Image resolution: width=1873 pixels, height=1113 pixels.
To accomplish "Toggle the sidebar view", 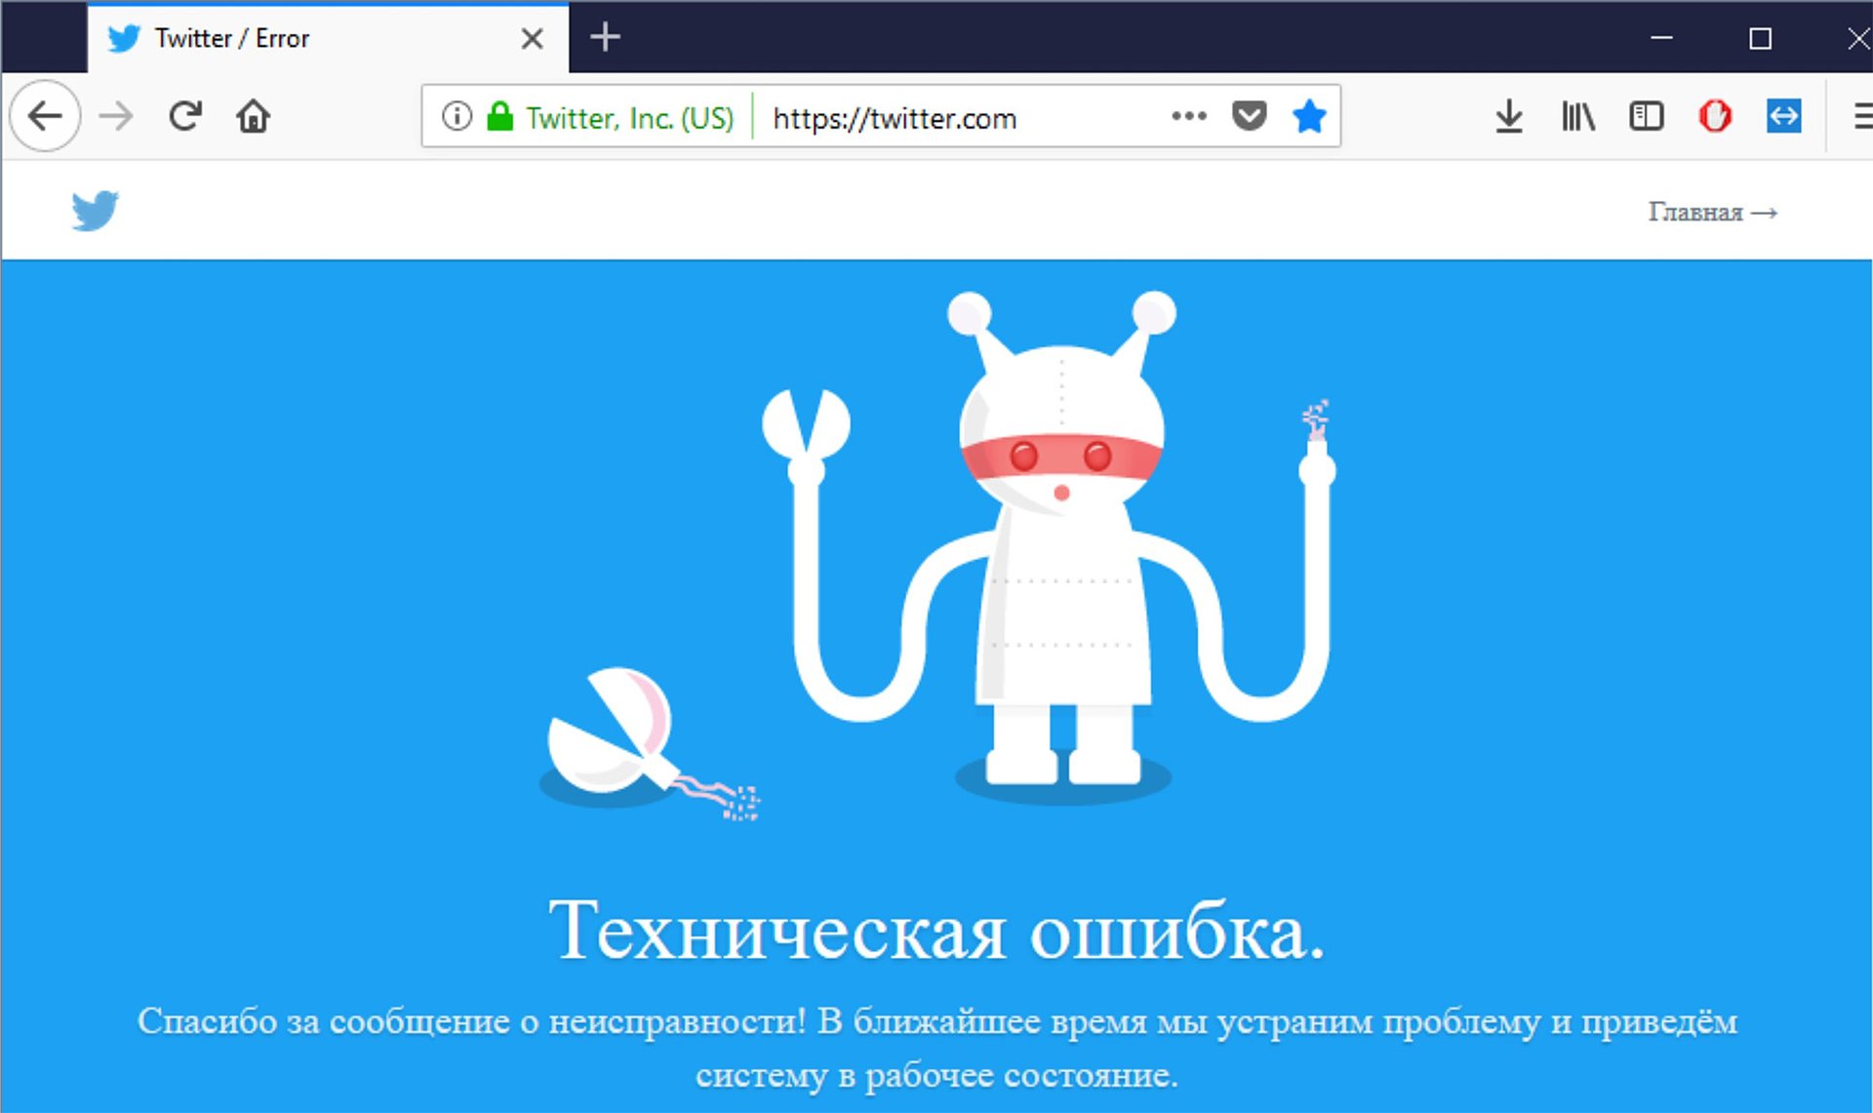I will [1647, 116].
